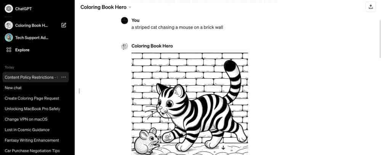
Task: Open Car Purchase Negotiation Tips chat
Action: pyautogui.click(x=32, y=151)
